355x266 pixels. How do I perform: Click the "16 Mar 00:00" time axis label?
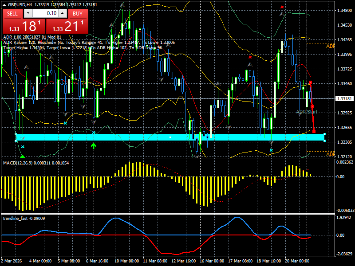pos(212,261)
